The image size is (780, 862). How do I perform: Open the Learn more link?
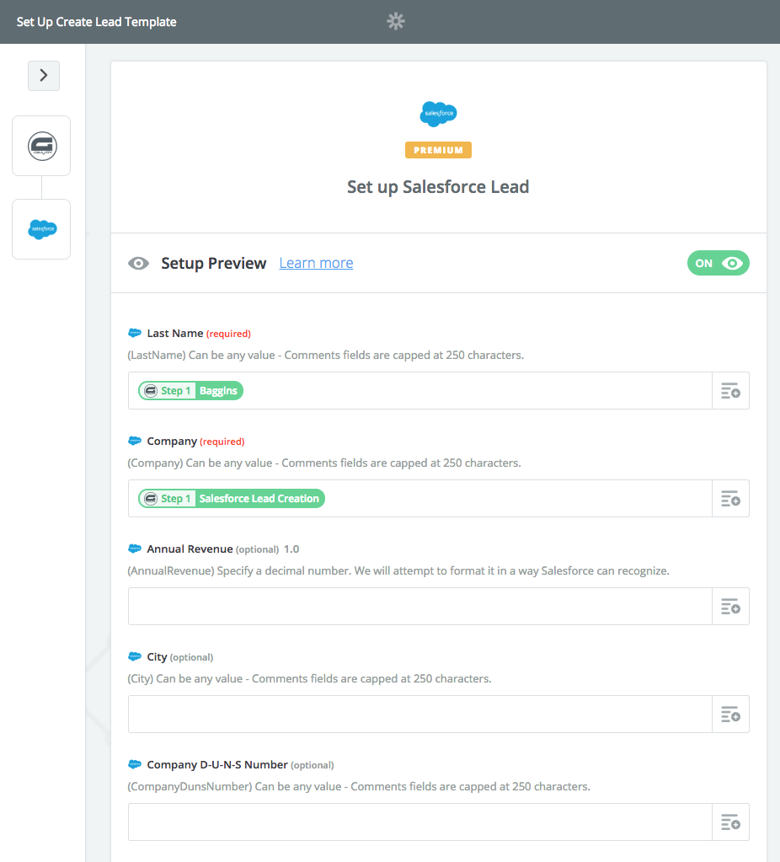(316, 264)
